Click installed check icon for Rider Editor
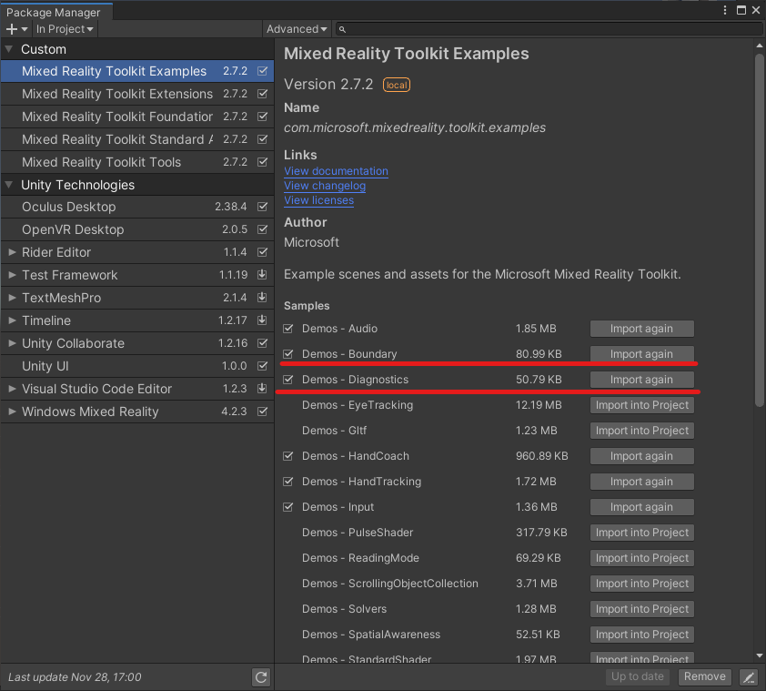Image resolution: width=766 pixels, height=691 pixels. (x=262, y=252)
